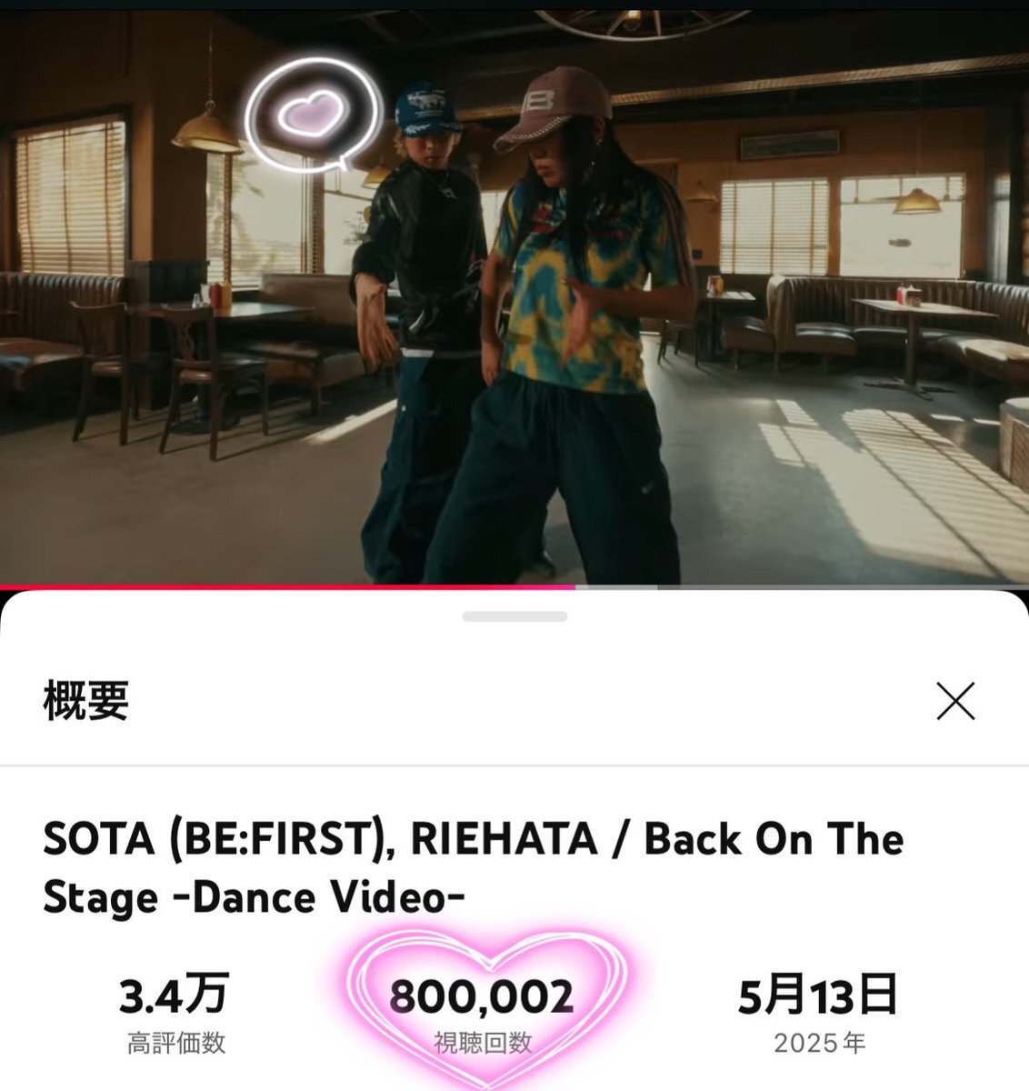Image resolution: width=1029 pixels, height=1091 pixels.
Task: Click the 3.4万 like count
Action: click(x=175, y=995)
